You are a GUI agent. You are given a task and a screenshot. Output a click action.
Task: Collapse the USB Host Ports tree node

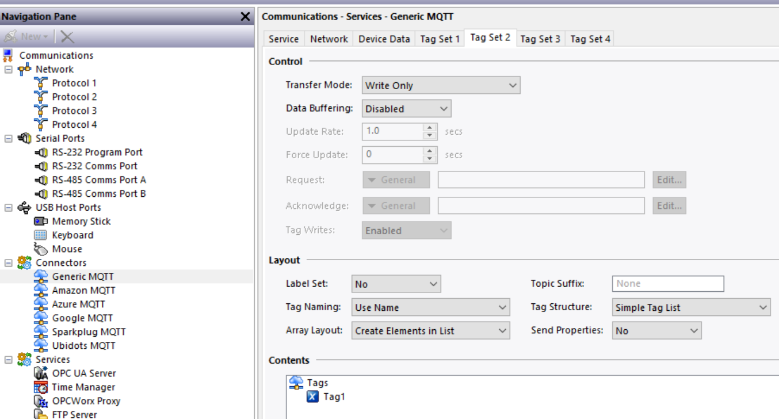point(9,207)
